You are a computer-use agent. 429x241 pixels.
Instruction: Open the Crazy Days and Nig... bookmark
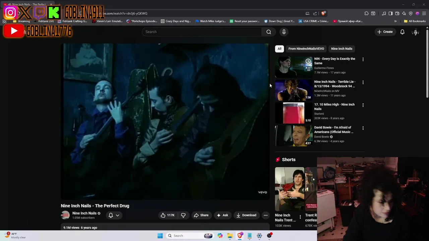point(176,21)
